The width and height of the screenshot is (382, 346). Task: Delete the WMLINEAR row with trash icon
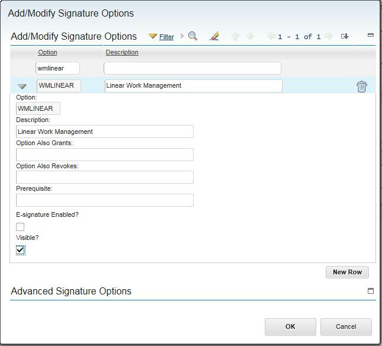[362, 86]
